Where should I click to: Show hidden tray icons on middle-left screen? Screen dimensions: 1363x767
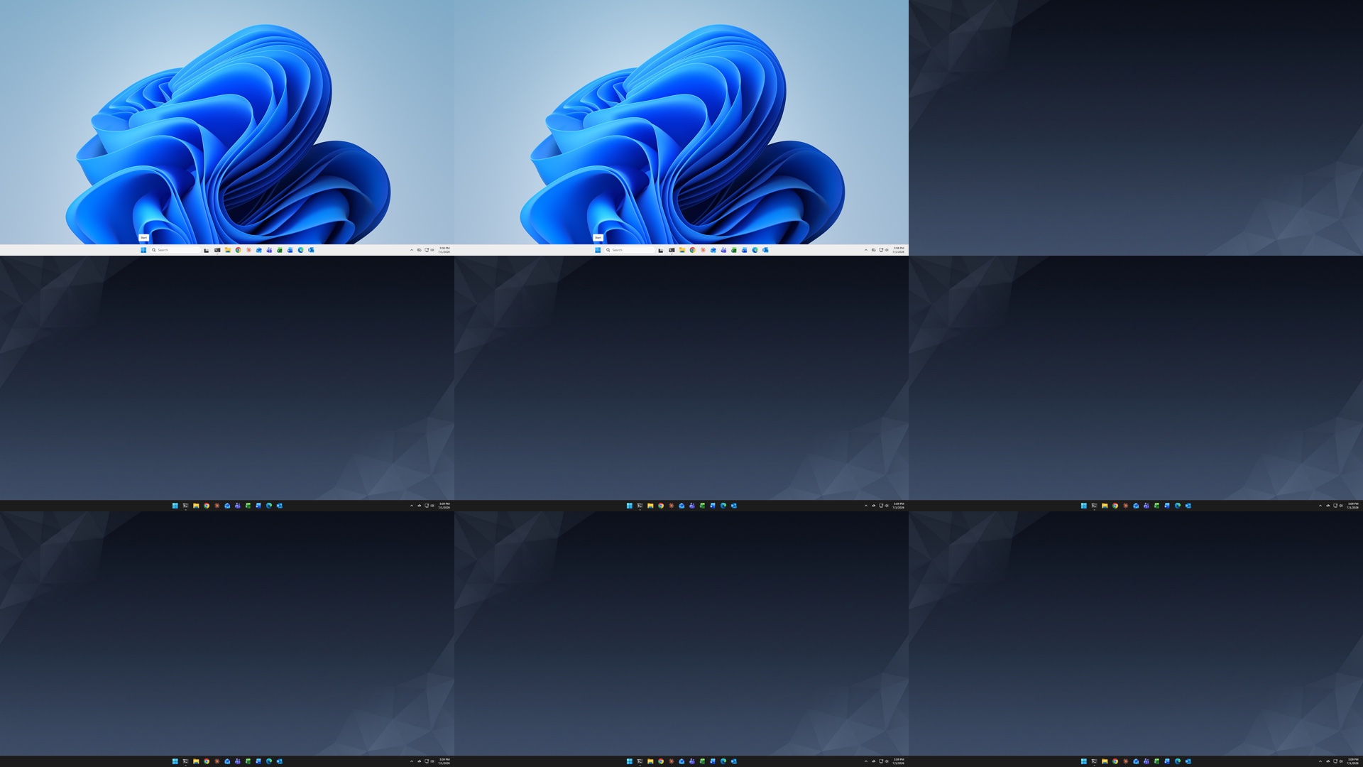tap(412, 506)
